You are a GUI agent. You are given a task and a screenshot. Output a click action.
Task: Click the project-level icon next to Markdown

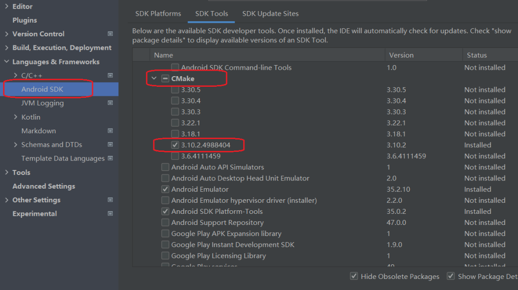coord(110,131)
